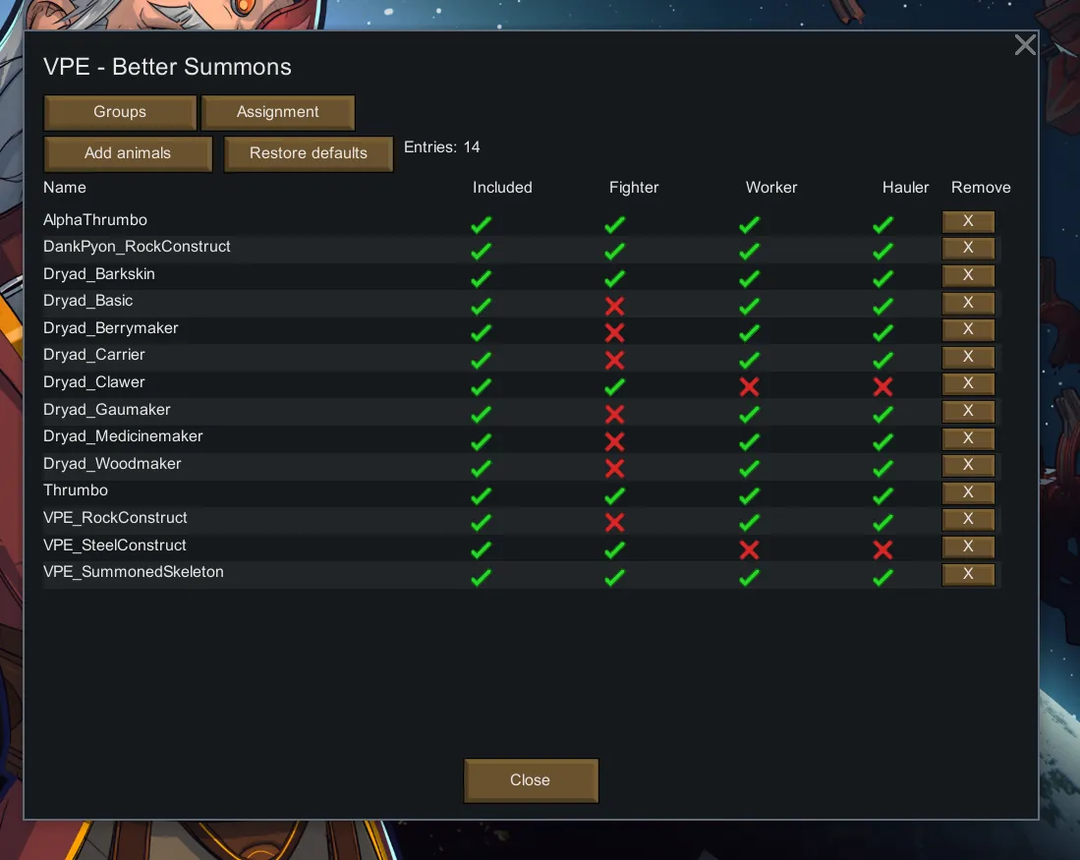Image resolution: width=1080 pixels, height=860 pixels.
Task: Remove the Dryad_Woodmaker entry
Action: (x=968, y=466)
